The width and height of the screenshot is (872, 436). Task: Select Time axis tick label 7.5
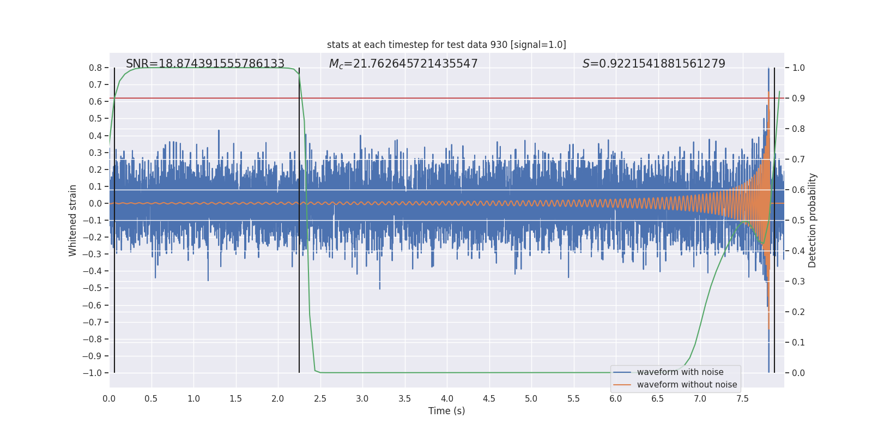(x=742, y=398)
